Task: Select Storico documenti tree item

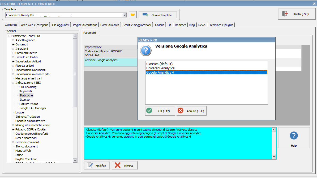Action: point(27,146)
